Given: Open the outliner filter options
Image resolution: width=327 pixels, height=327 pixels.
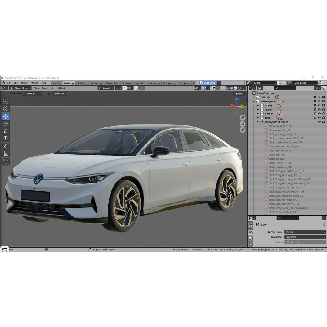Looking at the screenshot, I should [x=316, y=88].
